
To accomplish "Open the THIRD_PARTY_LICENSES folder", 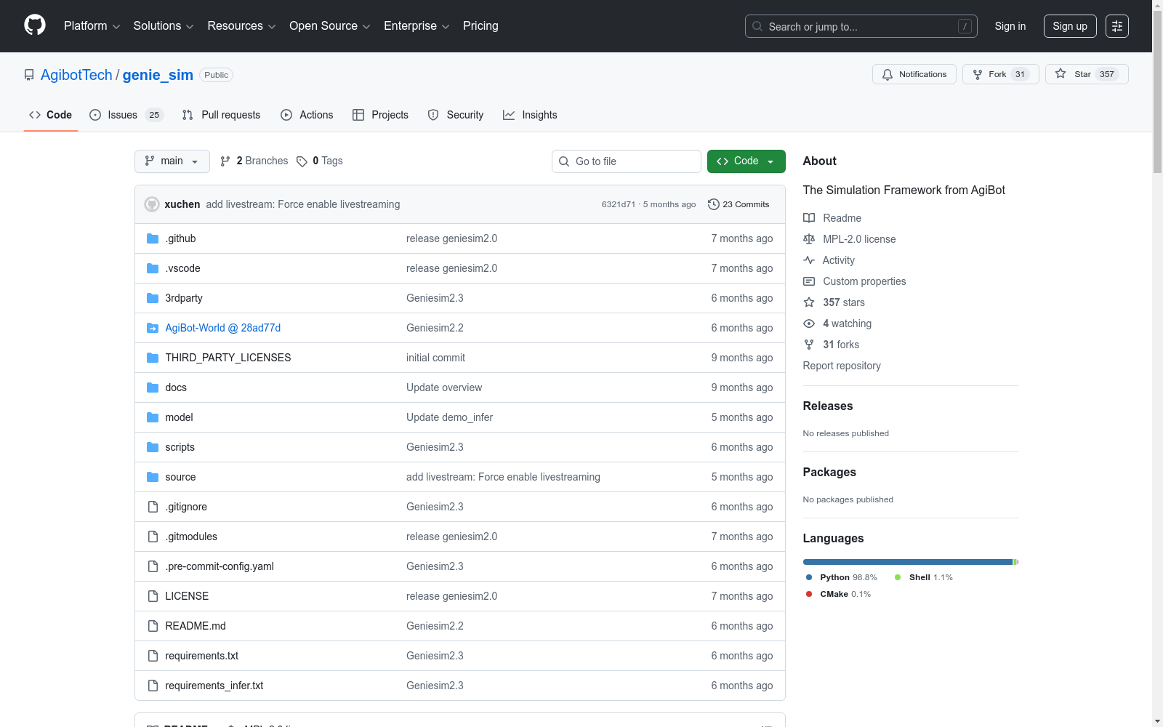I will tap(228, 358).
